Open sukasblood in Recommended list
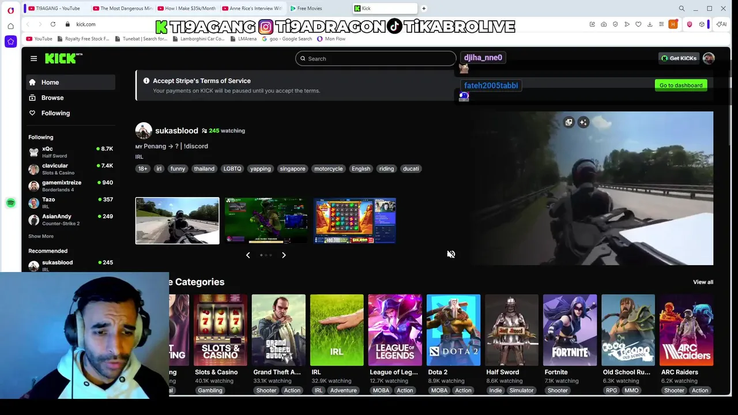The image size is (738, 415). click(70, 265)
